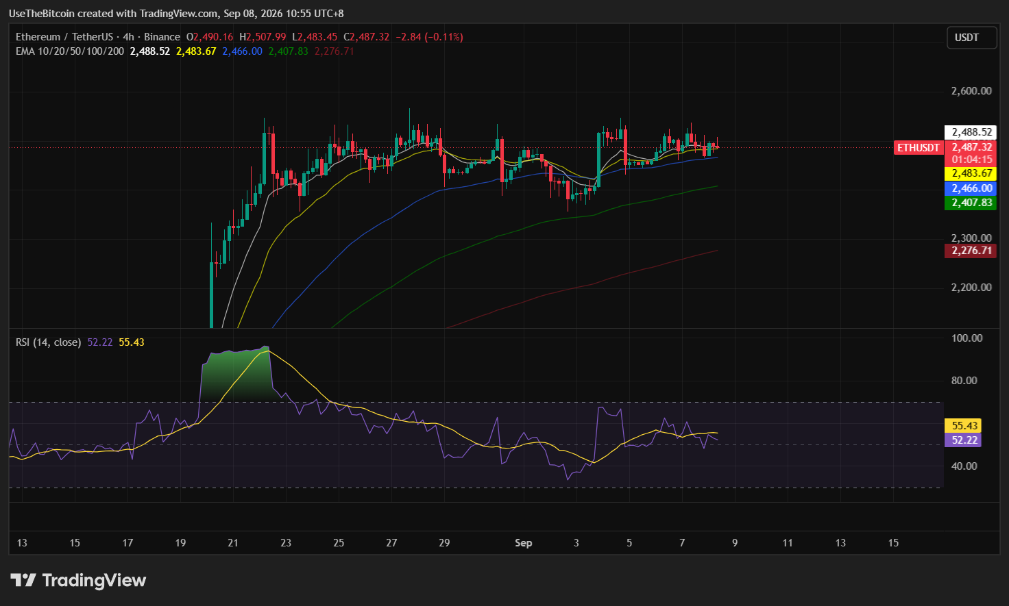This screenshot has width=1009, height=606.
Task: Click the 80.00 RSI scale label
Action: pos(964,381)
